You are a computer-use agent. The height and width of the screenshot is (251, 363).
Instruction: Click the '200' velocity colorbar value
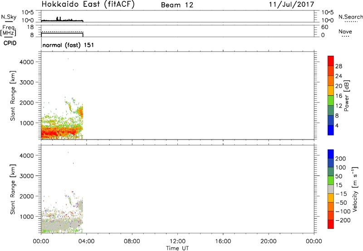(x=341, y=159)
